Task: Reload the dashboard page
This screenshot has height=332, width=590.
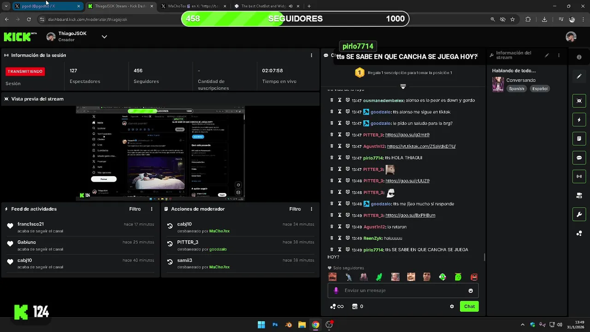Action: tap(29, 19)
